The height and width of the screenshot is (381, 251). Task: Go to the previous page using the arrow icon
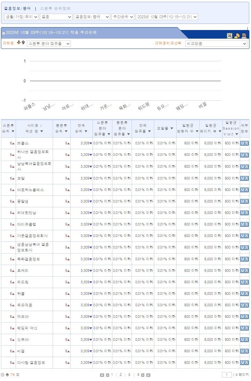point(107,375)
